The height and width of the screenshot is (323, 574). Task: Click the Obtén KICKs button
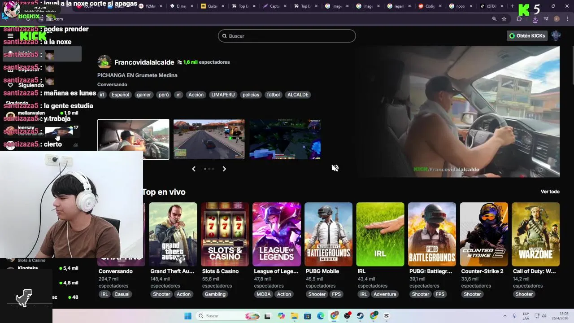pyautogui.click(x=527, y=36)
